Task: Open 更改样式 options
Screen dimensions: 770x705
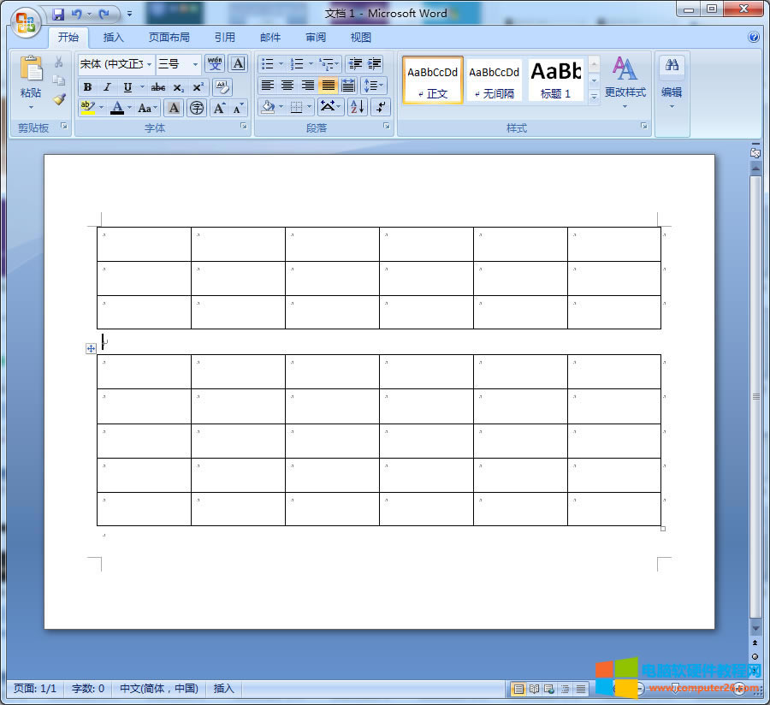Action: point(625,86)
